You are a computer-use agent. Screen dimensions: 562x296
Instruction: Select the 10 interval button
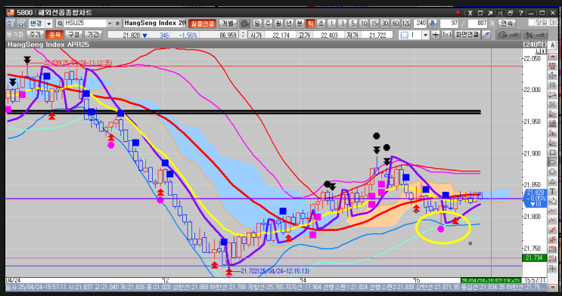coord(364,23)
